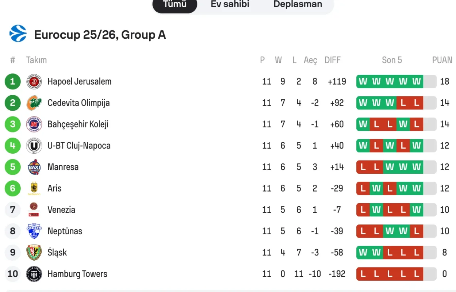Image resolution: width=456 pixels, height=292 pixels.
Task: Select the Tümü tab
Action: (175, 4)
